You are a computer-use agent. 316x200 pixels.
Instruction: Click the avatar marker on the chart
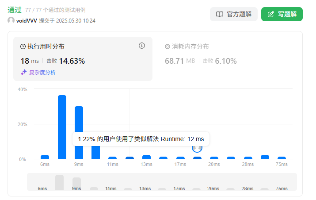point(197,148)
